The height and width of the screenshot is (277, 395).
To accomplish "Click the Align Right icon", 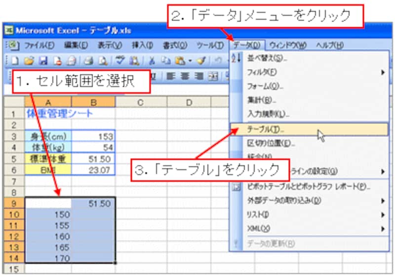I will coord(199,77).
